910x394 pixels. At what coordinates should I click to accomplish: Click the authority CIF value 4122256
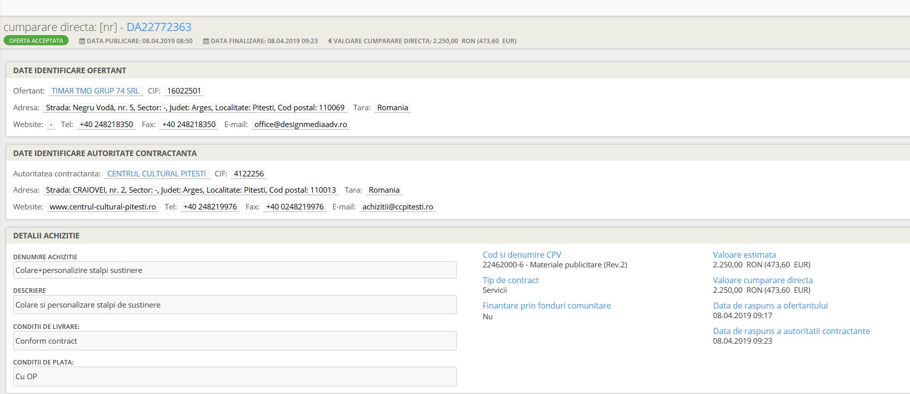pos(249,174)
